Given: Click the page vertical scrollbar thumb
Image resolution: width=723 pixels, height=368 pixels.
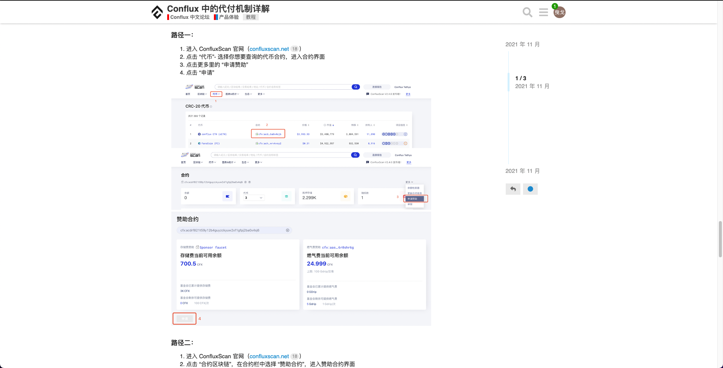Looking at the screenshot, I should point(720,239).
